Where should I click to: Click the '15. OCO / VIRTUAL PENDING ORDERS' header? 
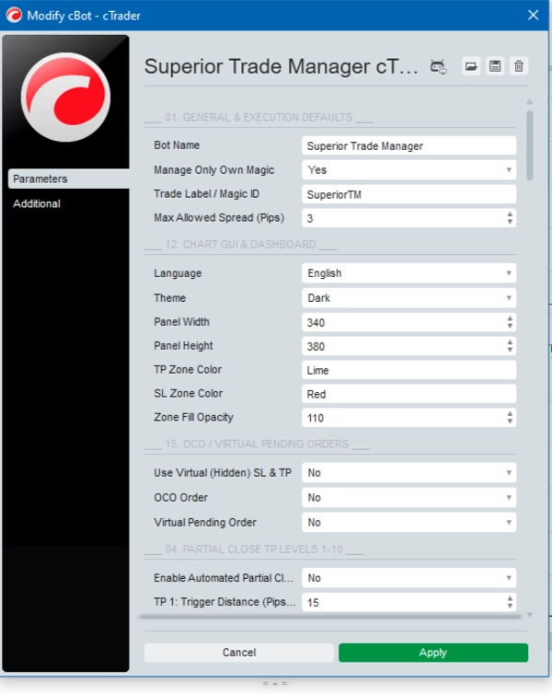coord(257,444)
